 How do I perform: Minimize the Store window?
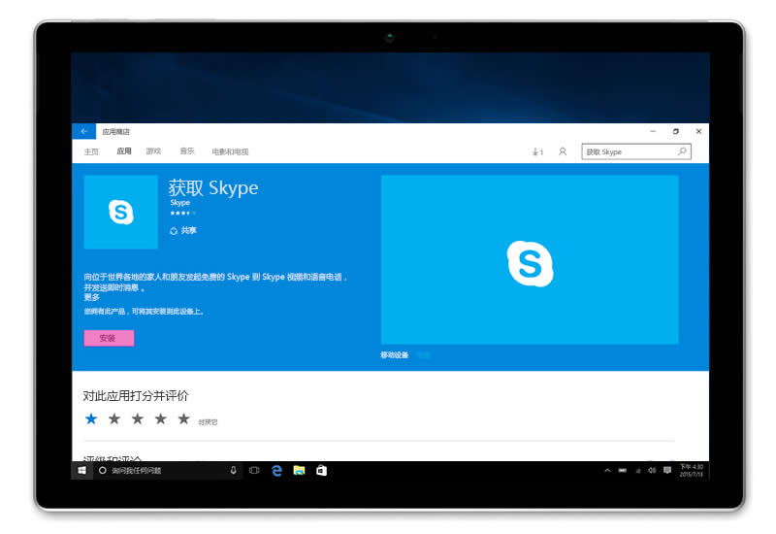[x=653, y=131]
